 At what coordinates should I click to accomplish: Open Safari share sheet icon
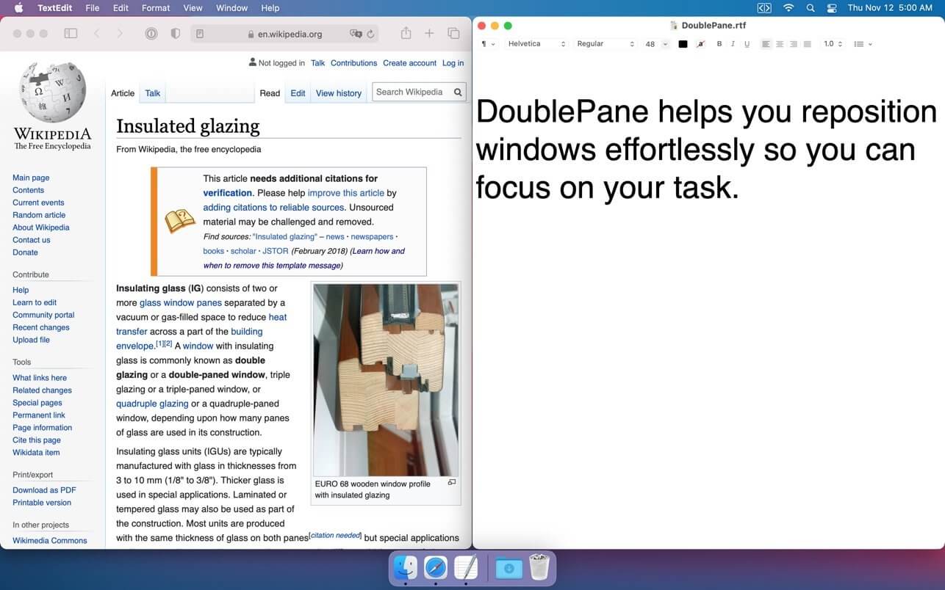coord(406,33)
